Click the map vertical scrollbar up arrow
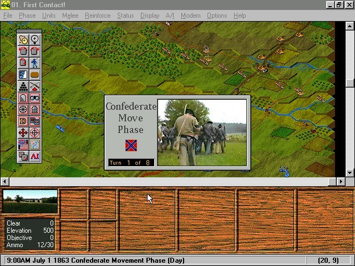Viewport: 355px width, 266px height. (x=350, y=26)
